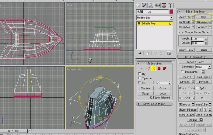Click border icon on Editable Poly row
This screenshot has height=135, width=213.
pos(170,23)
